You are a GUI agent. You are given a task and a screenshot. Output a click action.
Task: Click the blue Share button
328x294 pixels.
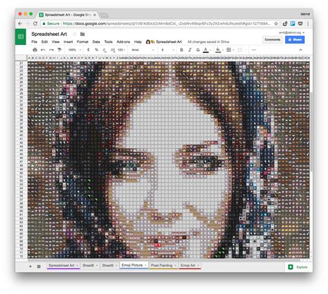click(x=295, y=39)
